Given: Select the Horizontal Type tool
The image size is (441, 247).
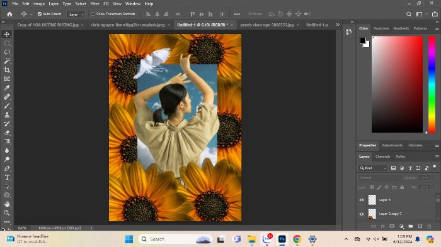Looking at the screenshot, I should 7,177.
